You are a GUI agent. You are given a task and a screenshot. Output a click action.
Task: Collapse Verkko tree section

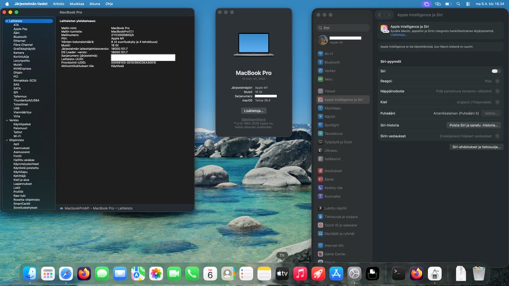(x=7, y=120)
